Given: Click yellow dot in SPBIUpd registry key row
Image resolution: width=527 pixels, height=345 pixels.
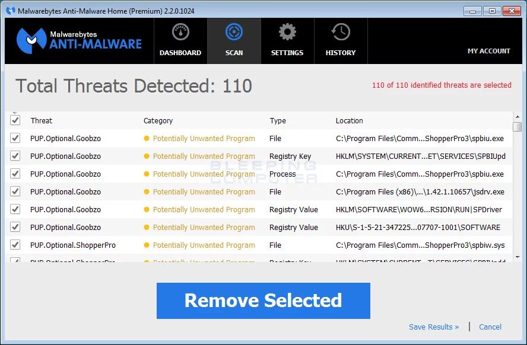Looking at the screenshot, I should 146,156.
